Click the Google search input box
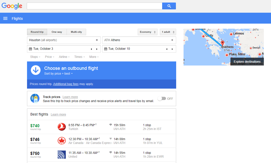This screenshot has height=163, width=271. pyautogui.click(x=94, y=6)
